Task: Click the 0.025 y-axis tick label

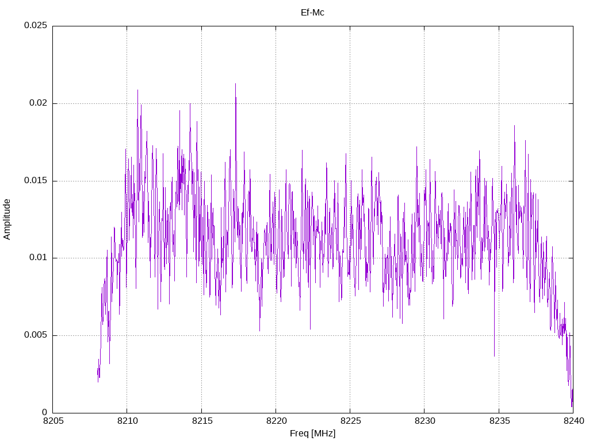Action: (x=36, y=25)
